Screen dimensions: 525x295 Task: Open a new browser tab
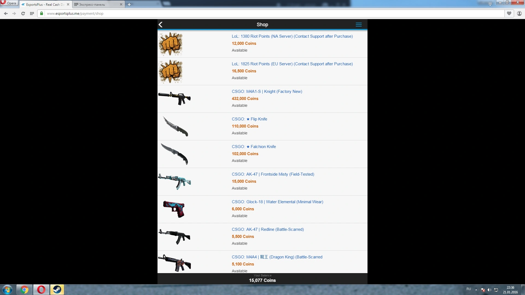click(x=129, y=4)
